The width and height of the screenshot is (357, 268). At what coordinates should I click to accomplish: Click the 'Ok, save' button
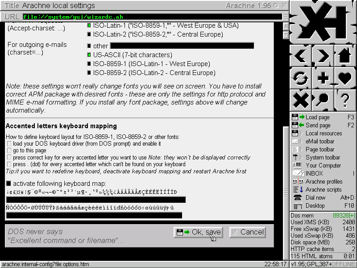(x=198, y=232)
